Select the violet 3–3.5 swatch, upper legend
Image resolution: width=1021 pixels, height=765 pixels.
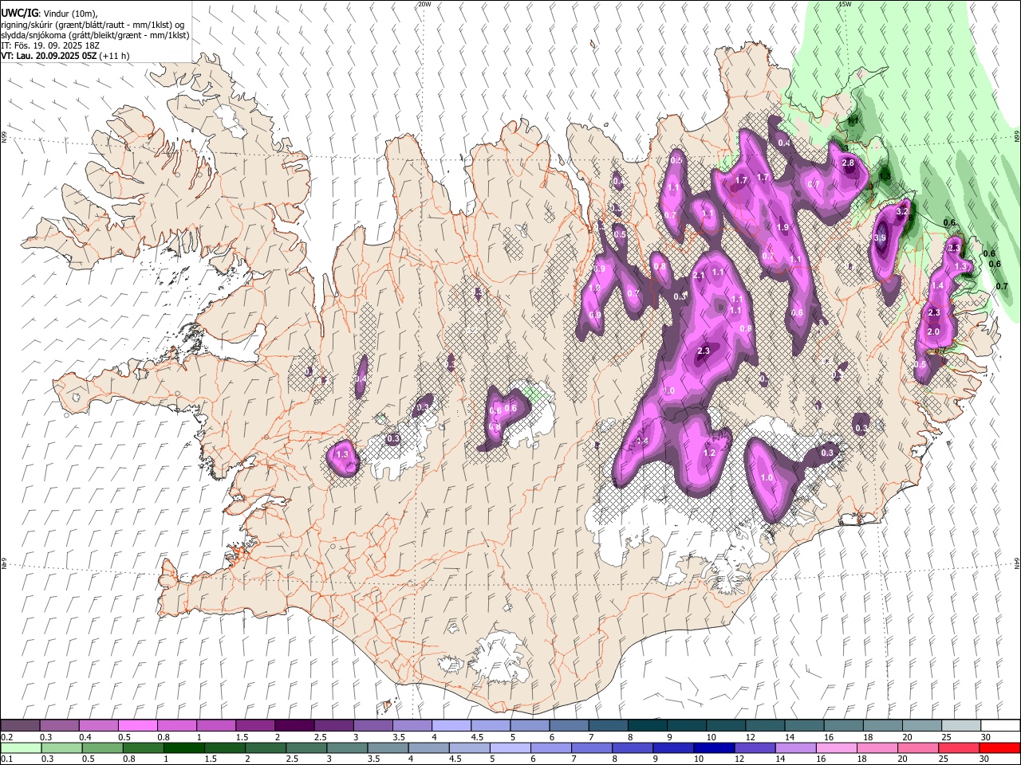[373, 725]
